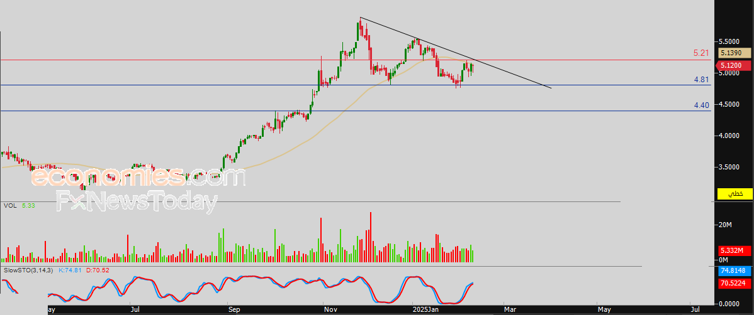Click the red 5.21 horizontal resistance line
The height and width of the screenshot is (315, 754).
[x=356, y=60]
